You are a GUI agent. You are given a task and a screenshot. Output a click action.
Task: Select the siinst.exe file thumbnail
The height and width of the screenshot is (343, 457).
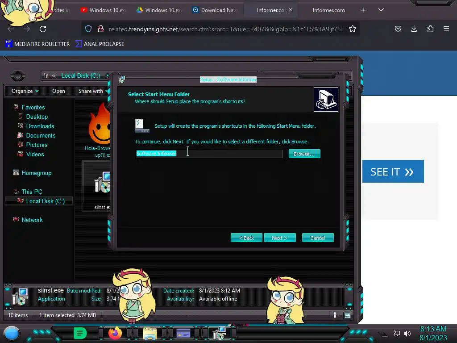tap(97, 185)
